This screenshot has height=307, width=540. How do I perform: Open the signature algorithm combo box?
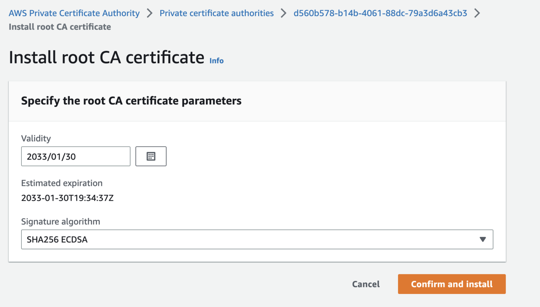[x=257, y=239]
